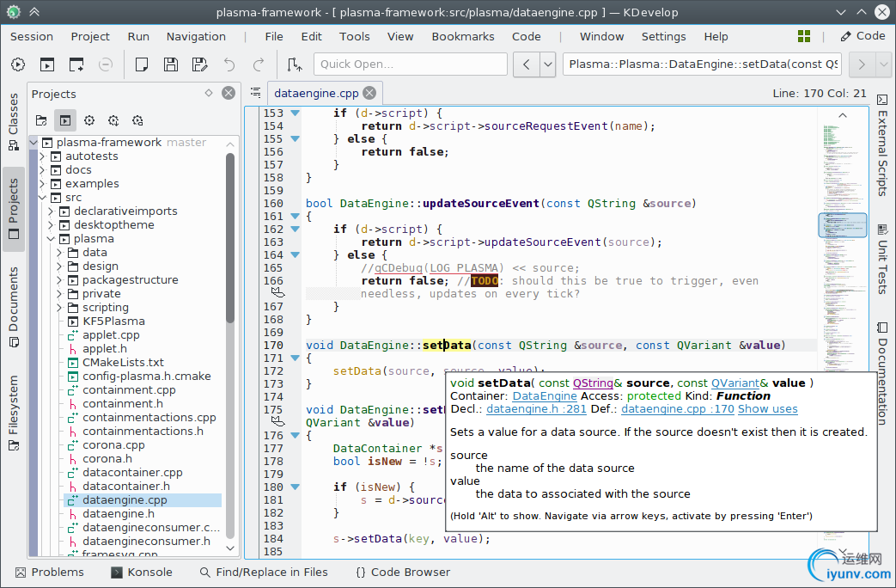
Task: Open the Navigation menu
Action: [x=196, y=36]
